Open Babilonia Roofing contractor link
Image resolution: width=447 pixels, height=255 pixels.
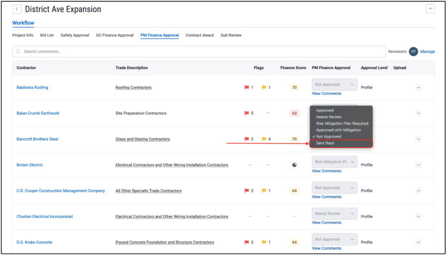coord(32,88)
